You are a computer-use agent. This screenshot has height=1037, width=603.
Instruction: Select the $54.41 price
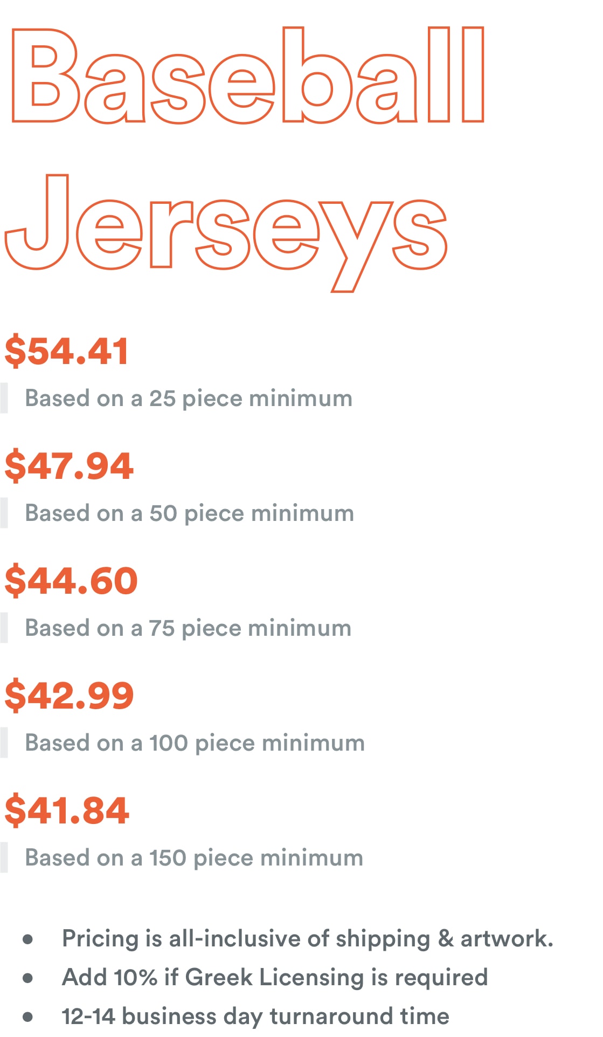[x=67, y=351]
